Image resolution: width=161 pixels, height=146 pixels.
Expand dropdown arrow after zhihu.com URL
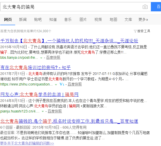(x=56, y=85)
